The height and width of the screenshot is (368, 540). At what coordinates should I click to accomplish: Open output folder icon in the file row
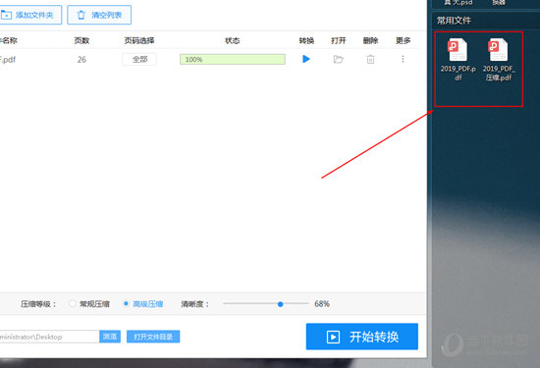pos(338,59)
